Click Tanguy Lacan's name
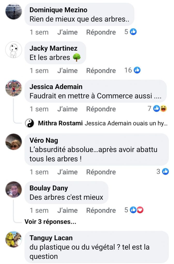The height and width of the screenshot is (264, 174). coord(51,238)
